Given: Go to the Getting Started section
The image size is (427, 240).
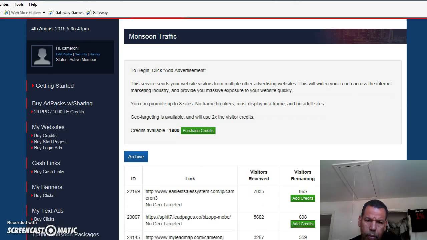Looking at the screenshot, I should (x=55, y=86).
